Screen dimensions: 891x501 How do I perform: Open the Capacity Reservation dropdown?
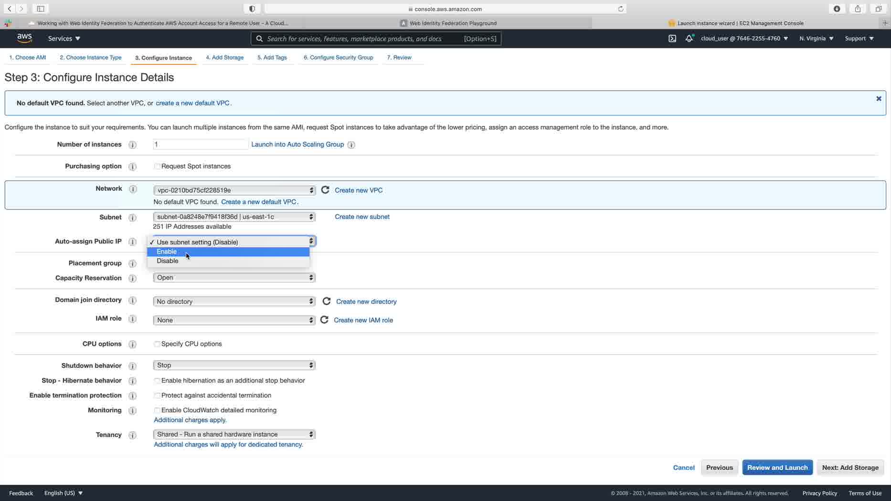click(x=234, y=277)
